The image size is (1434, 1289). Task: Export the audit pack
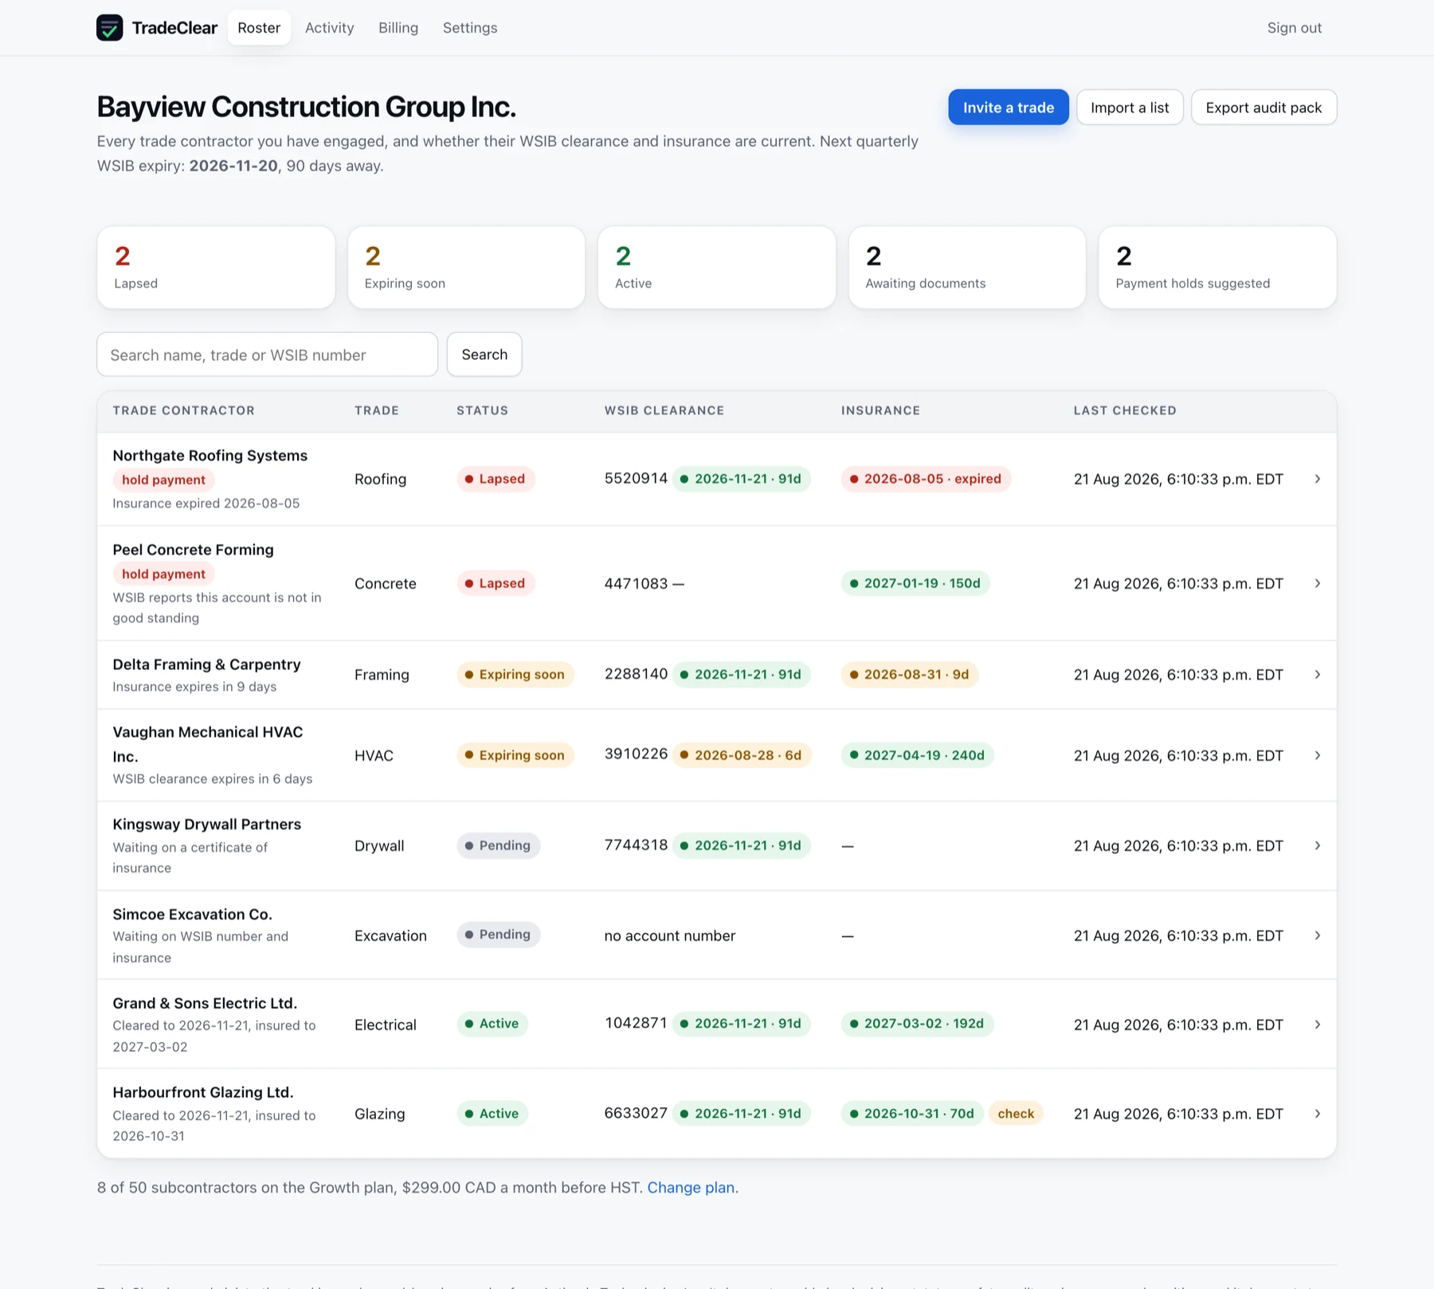1264,108
